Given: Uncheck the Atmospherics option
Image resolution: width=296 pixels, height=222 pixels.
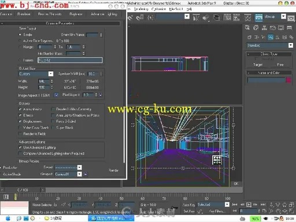Looking at the screenshot, I should click(20, 109).
